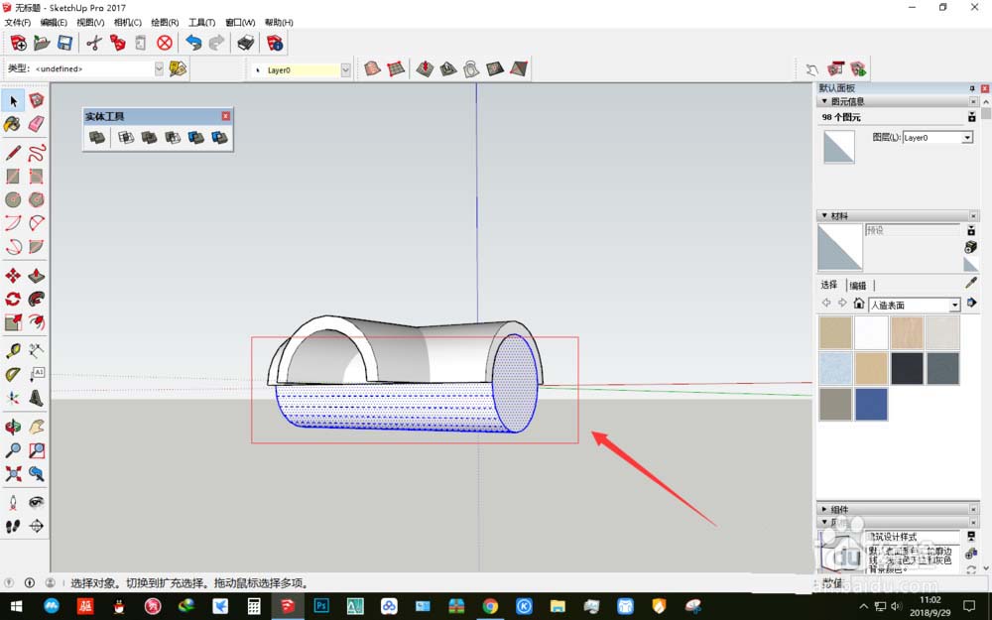The width and height of the screenshot is (992, 620).
Task: Open the Layer0 dropdown in toolbar
Action: [345, 69]
